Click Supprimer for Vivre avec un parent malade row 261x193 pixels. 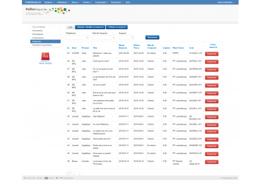[x=211, y=154]
